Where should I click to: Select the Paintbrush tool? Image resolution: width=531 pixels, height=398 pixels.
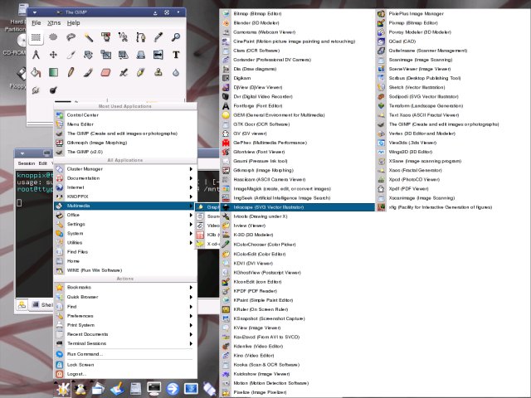tap(89, 72)
